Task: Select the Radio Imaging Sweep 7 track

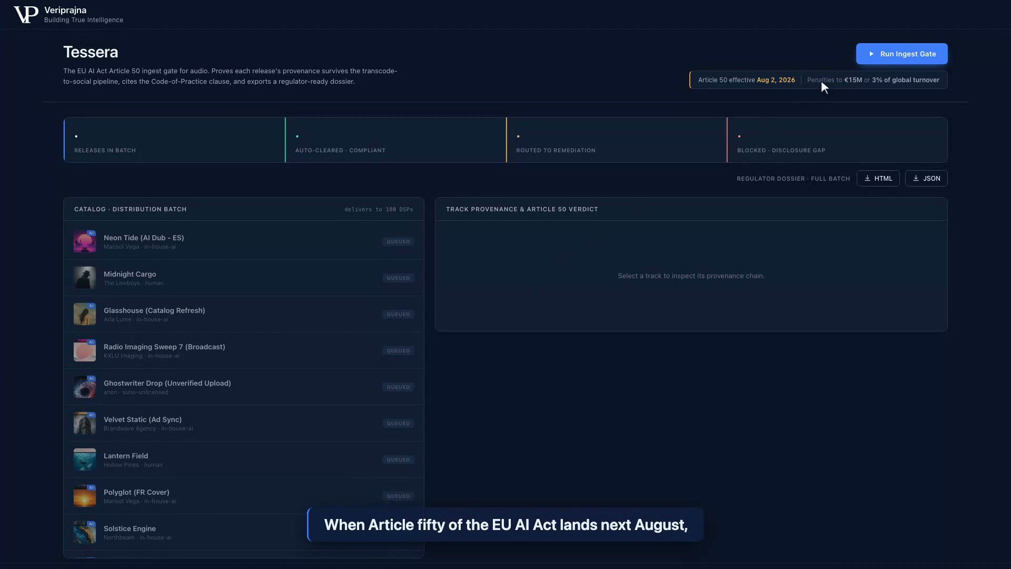Action: pyautogui.click(x=244, y=350)
